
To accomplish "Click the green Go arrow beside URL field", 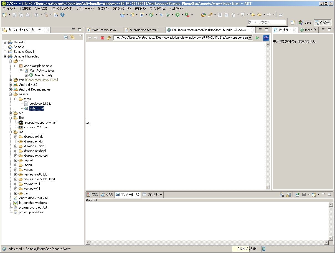I will point(257,38).
